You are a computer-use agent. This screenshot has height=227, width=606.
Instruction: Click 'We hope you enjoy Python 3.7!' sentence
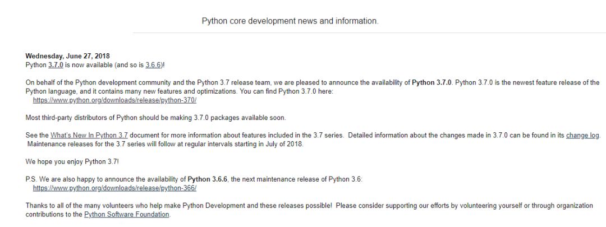pos(72,162)
